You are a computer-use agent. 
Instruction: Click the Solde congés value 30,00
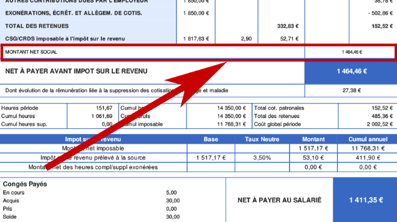[173, 217]
